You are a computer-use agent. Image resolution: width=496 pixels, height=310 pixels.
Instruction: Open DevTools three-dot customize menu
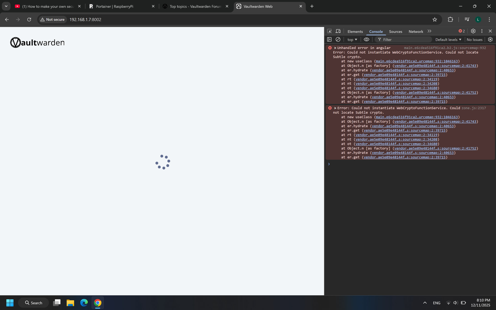tap(482, 31)
